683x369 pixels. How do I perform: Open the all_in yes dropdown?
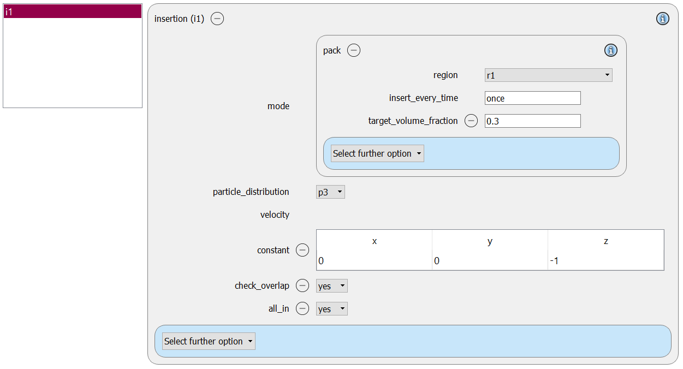331,309
